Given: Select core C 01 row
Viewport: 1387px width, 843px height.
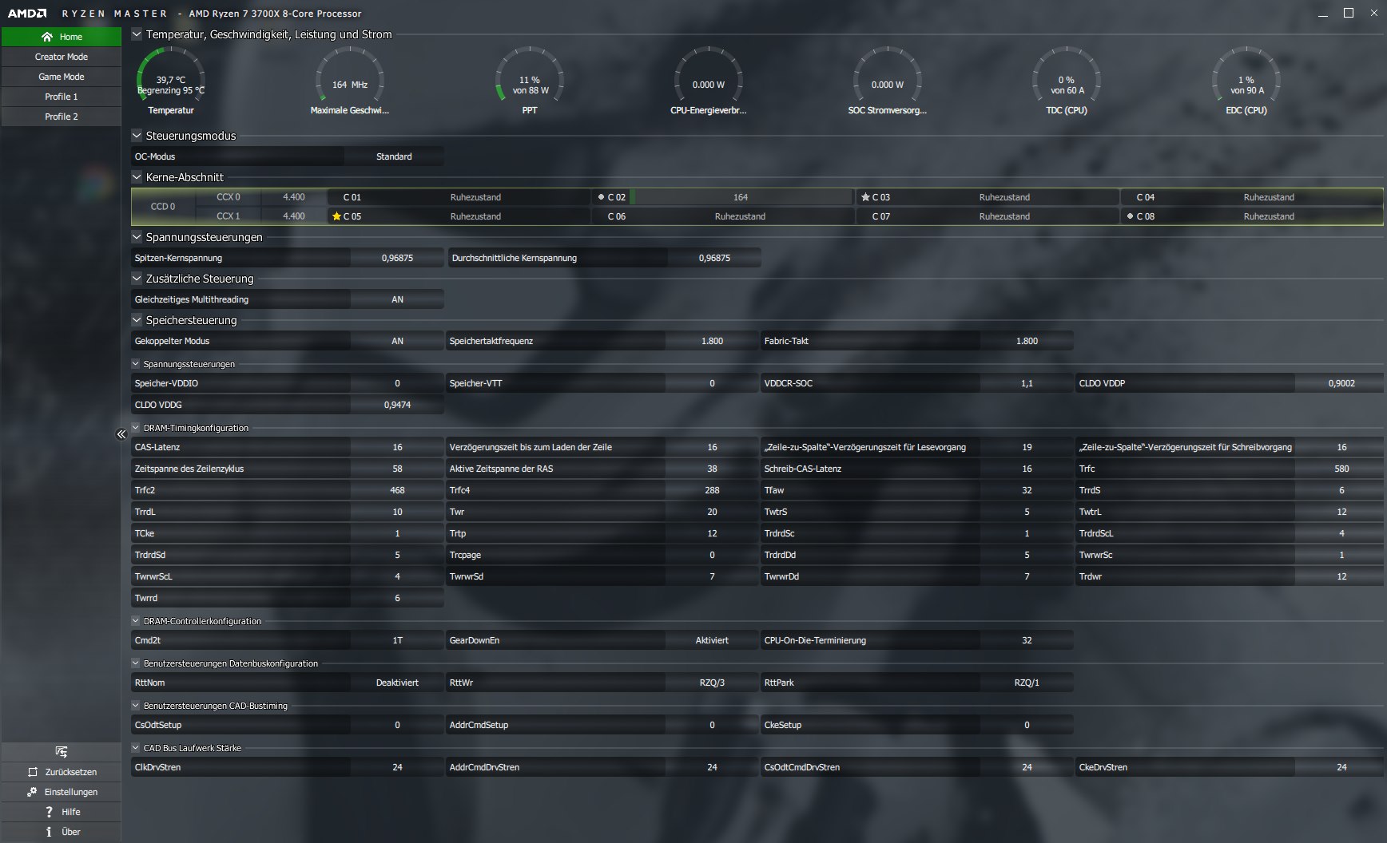Looking at the screenshot, I should coord(459,197).
